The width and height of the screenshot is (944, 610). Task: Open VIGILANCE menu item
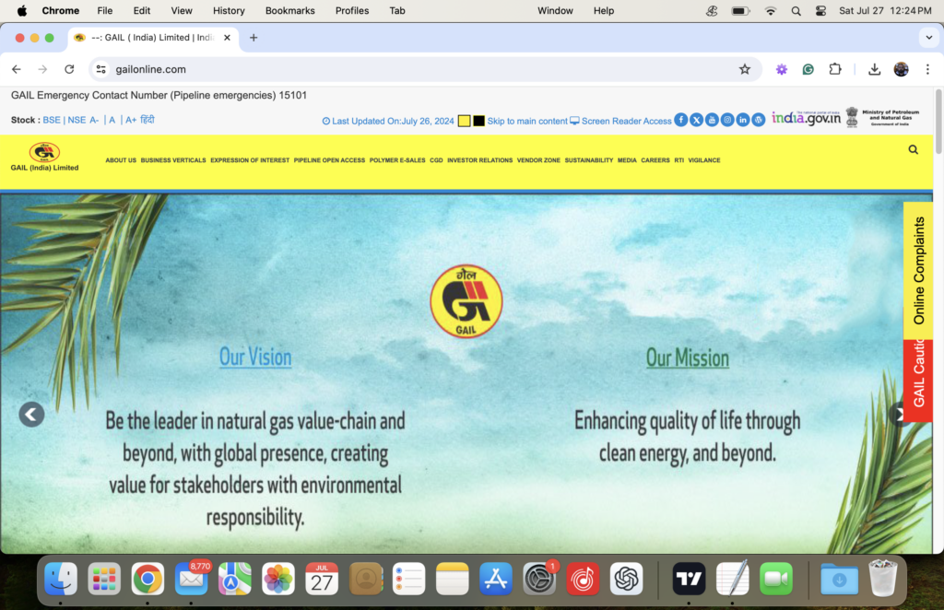click(703, 160)
